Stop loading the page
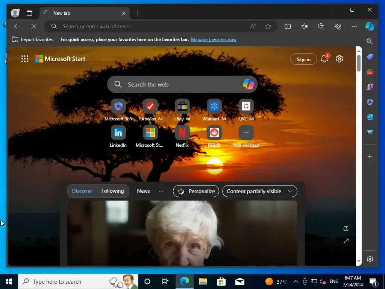Viewport: 385px width, 289px height. coord(34,26)
